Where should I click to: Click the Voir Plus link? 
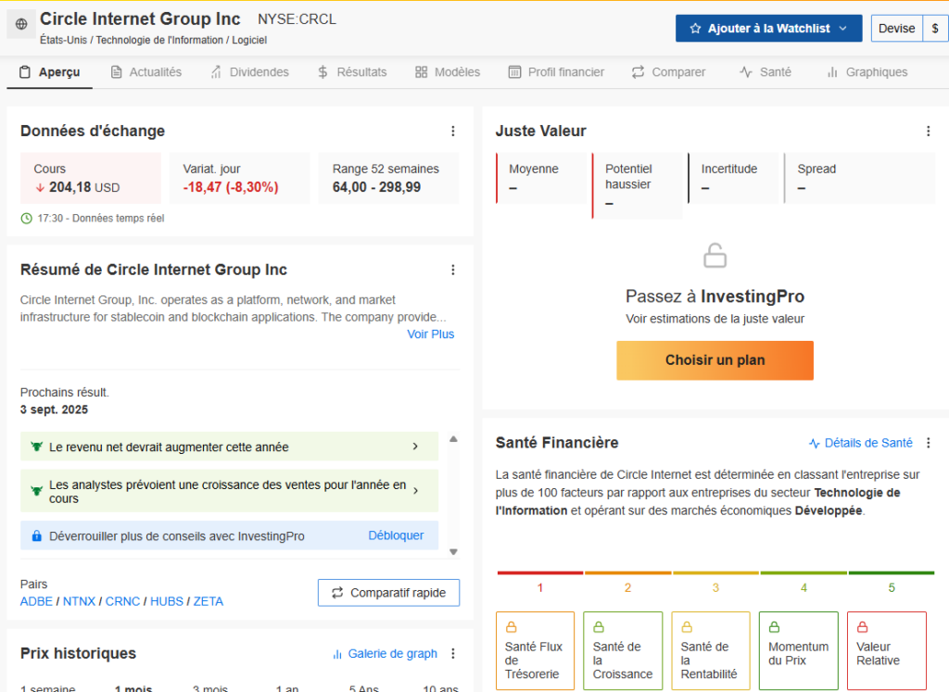[430, 334]
